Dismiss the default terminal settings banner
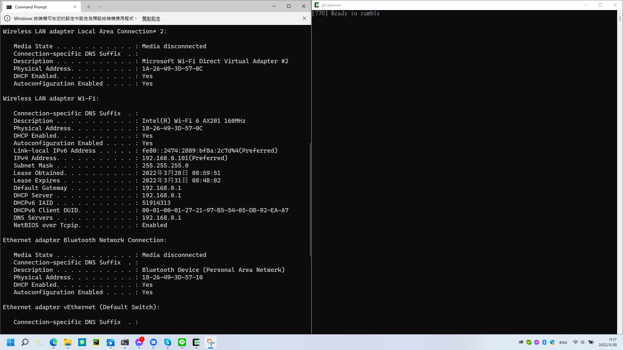Viewport: 623px width, 350px height. [x=304, y=18]
